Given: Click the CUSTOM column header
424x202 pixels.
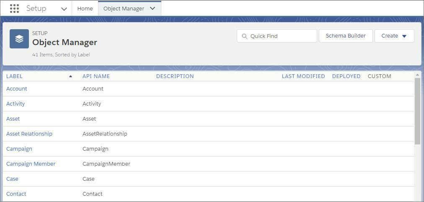Looking at the screenshot, I should pos(380,76).
